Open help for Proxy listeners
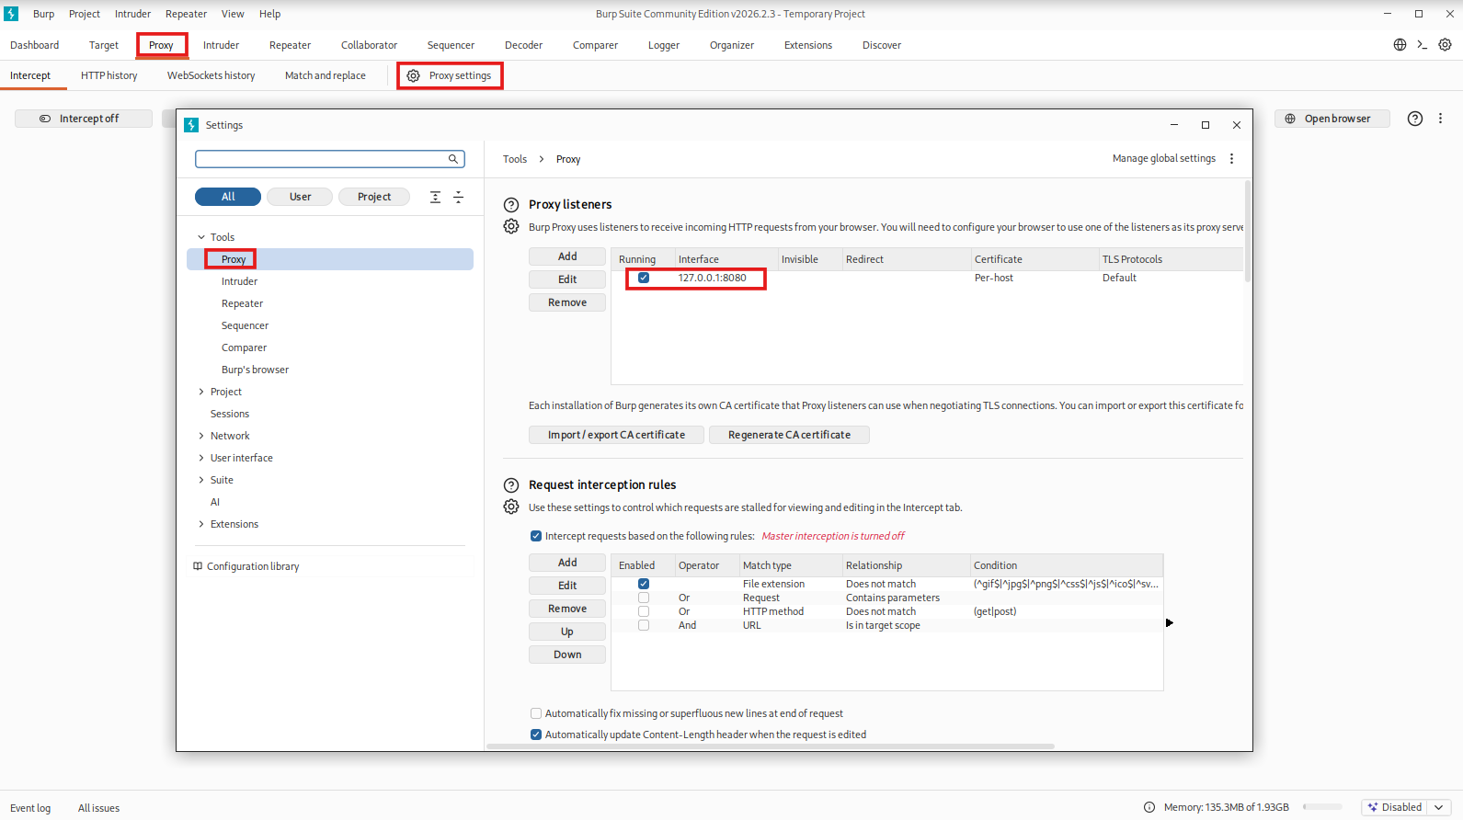 point(511,205)
